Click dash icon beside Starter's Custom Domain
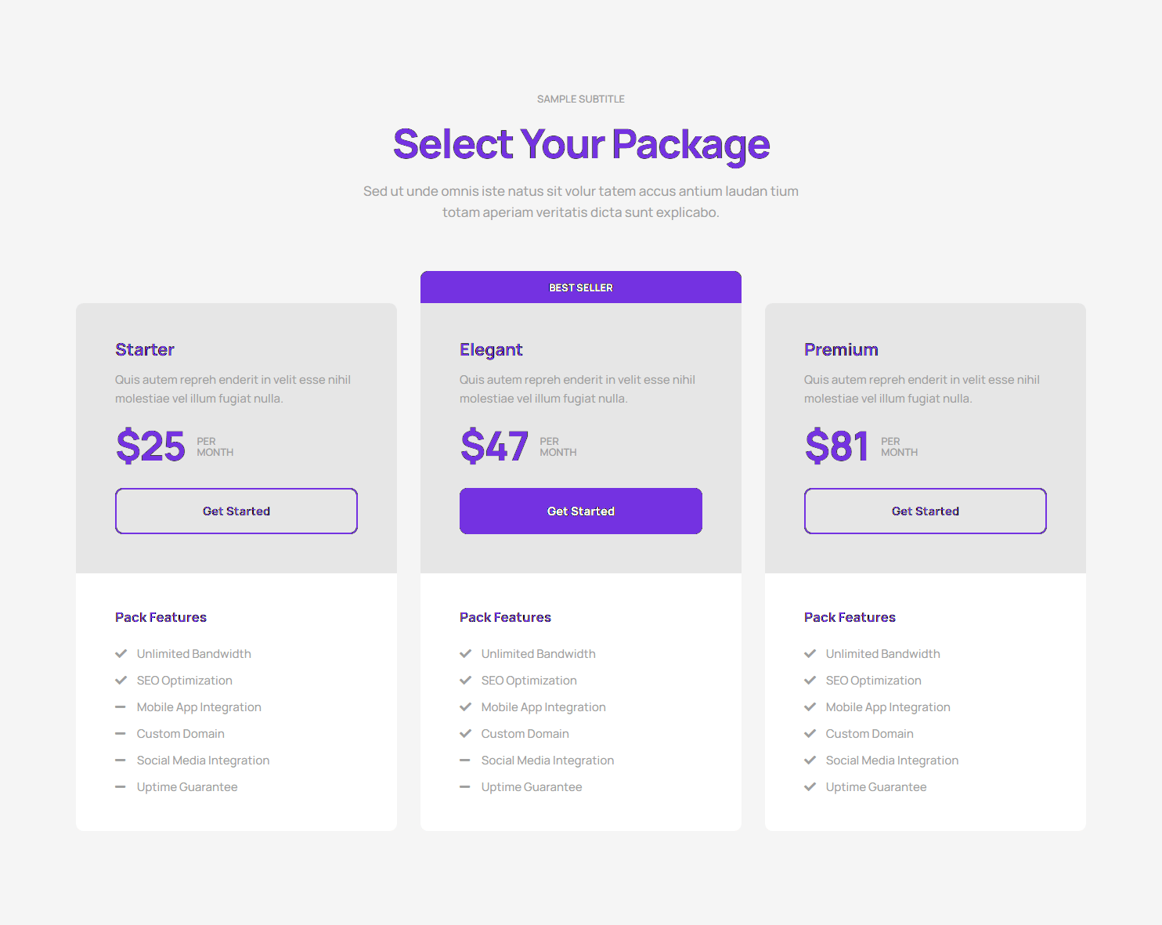 click(x=121, y=734)
